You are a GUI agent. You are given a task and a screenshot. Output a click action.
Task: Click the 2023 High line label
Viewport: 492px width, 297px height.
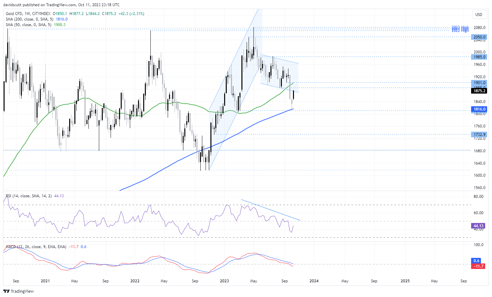click(x=460, y=28)
